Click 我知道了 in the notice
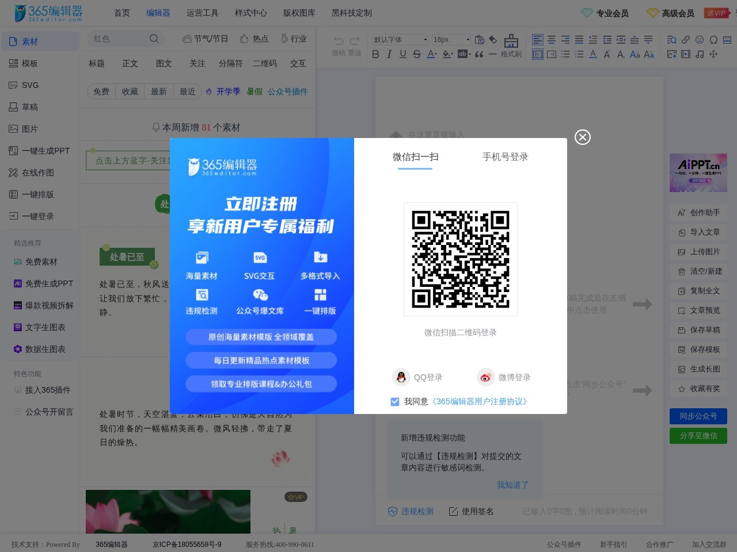Screen dimensions: 737x552 point(512,485)
